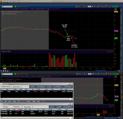Viewport: 123px width, 119px height.
Task: Open the Actions dropdown in Order List panel
Action: (x=52, y=107)
